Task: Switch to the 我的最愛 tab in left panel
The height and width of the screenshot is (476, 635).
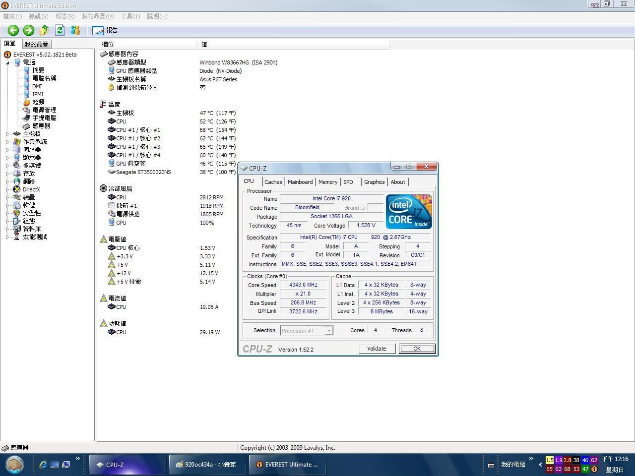Action: point(36,44)
